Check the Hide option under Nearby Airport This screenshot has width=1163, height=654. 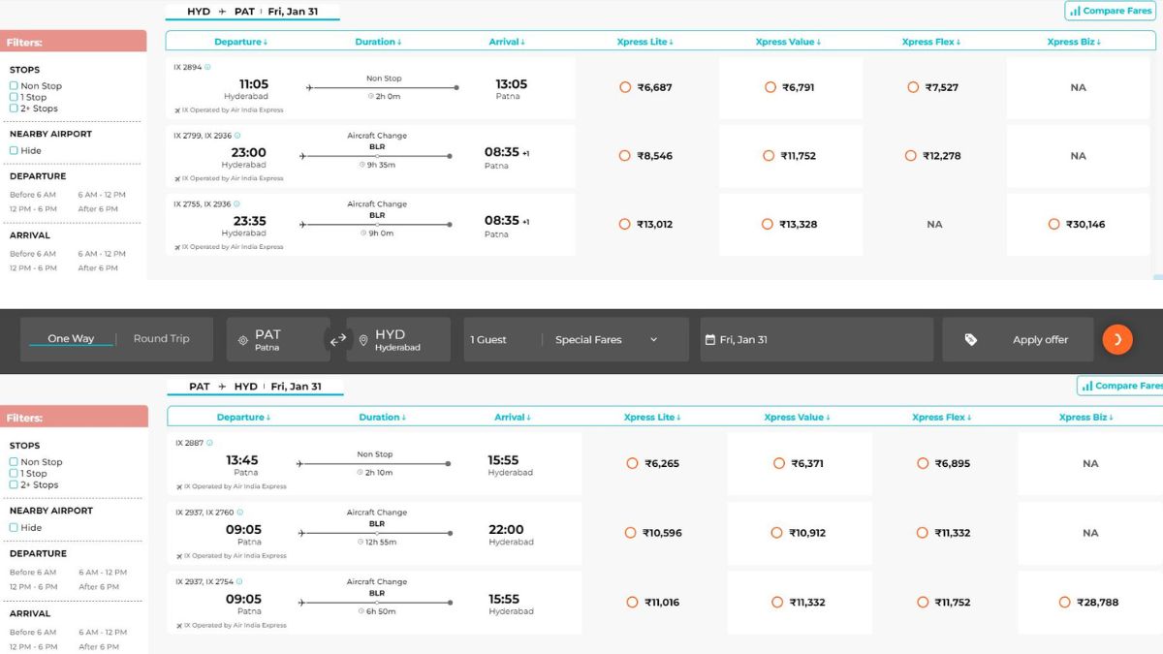point(13,148)
